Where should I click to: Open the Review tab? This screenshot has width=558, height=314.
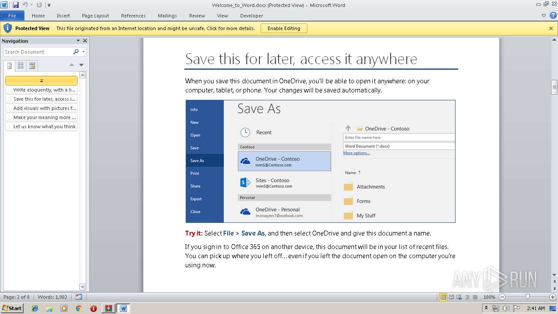coord(197,16)
